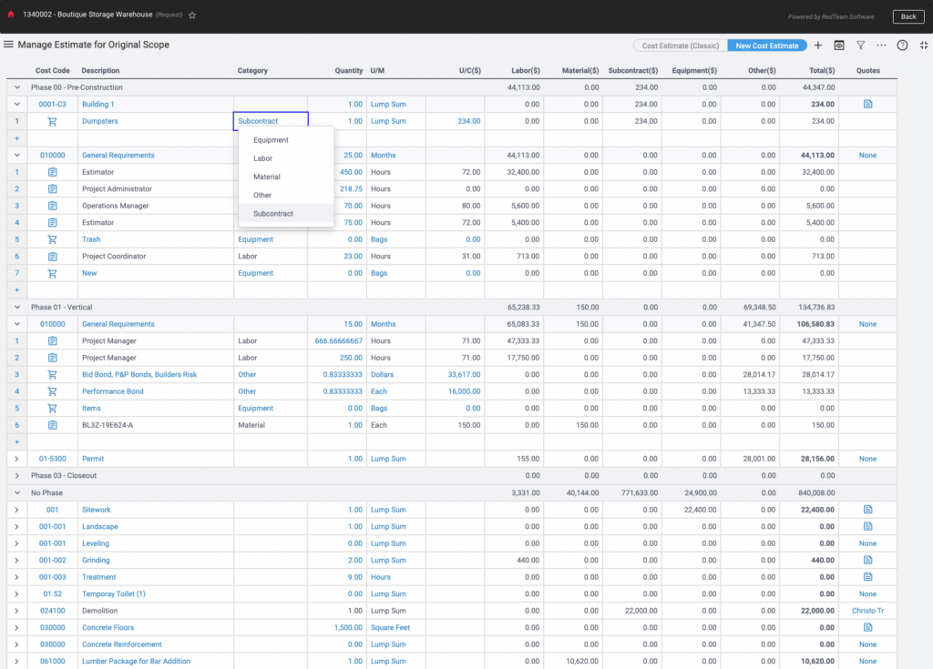Expand the Sitework row under No Phase
933x669 pixels.
[x=16, y=510]
